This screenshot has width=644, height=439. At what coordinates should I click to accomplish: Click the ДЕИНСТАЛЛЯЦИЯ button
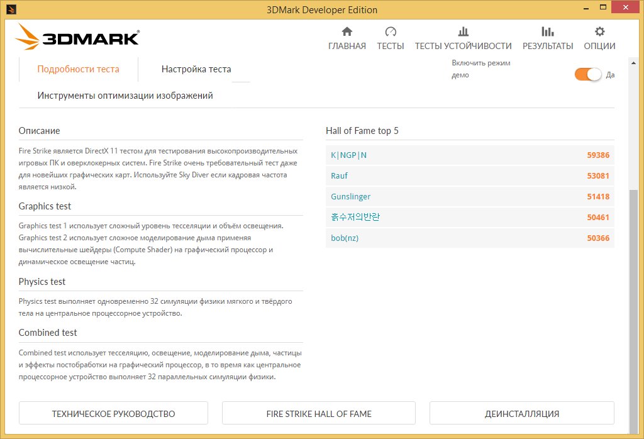522,413
